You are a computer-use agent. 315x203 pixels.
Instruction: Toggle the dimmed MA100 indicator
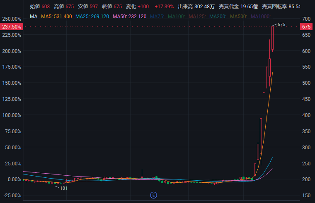176,17
